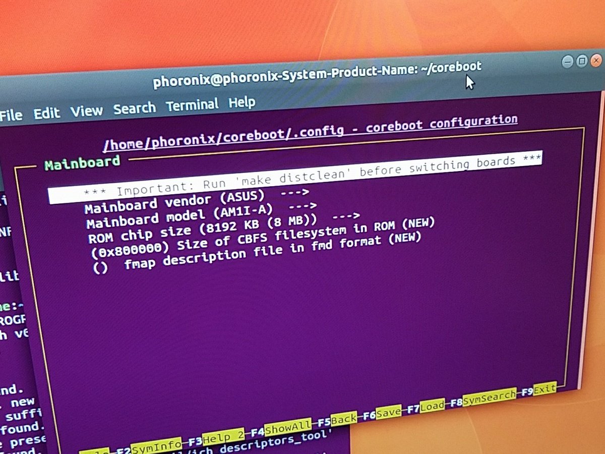Edit fmap description file in fmd format field
Screen dimensions: 605x454
click(257, 254)
